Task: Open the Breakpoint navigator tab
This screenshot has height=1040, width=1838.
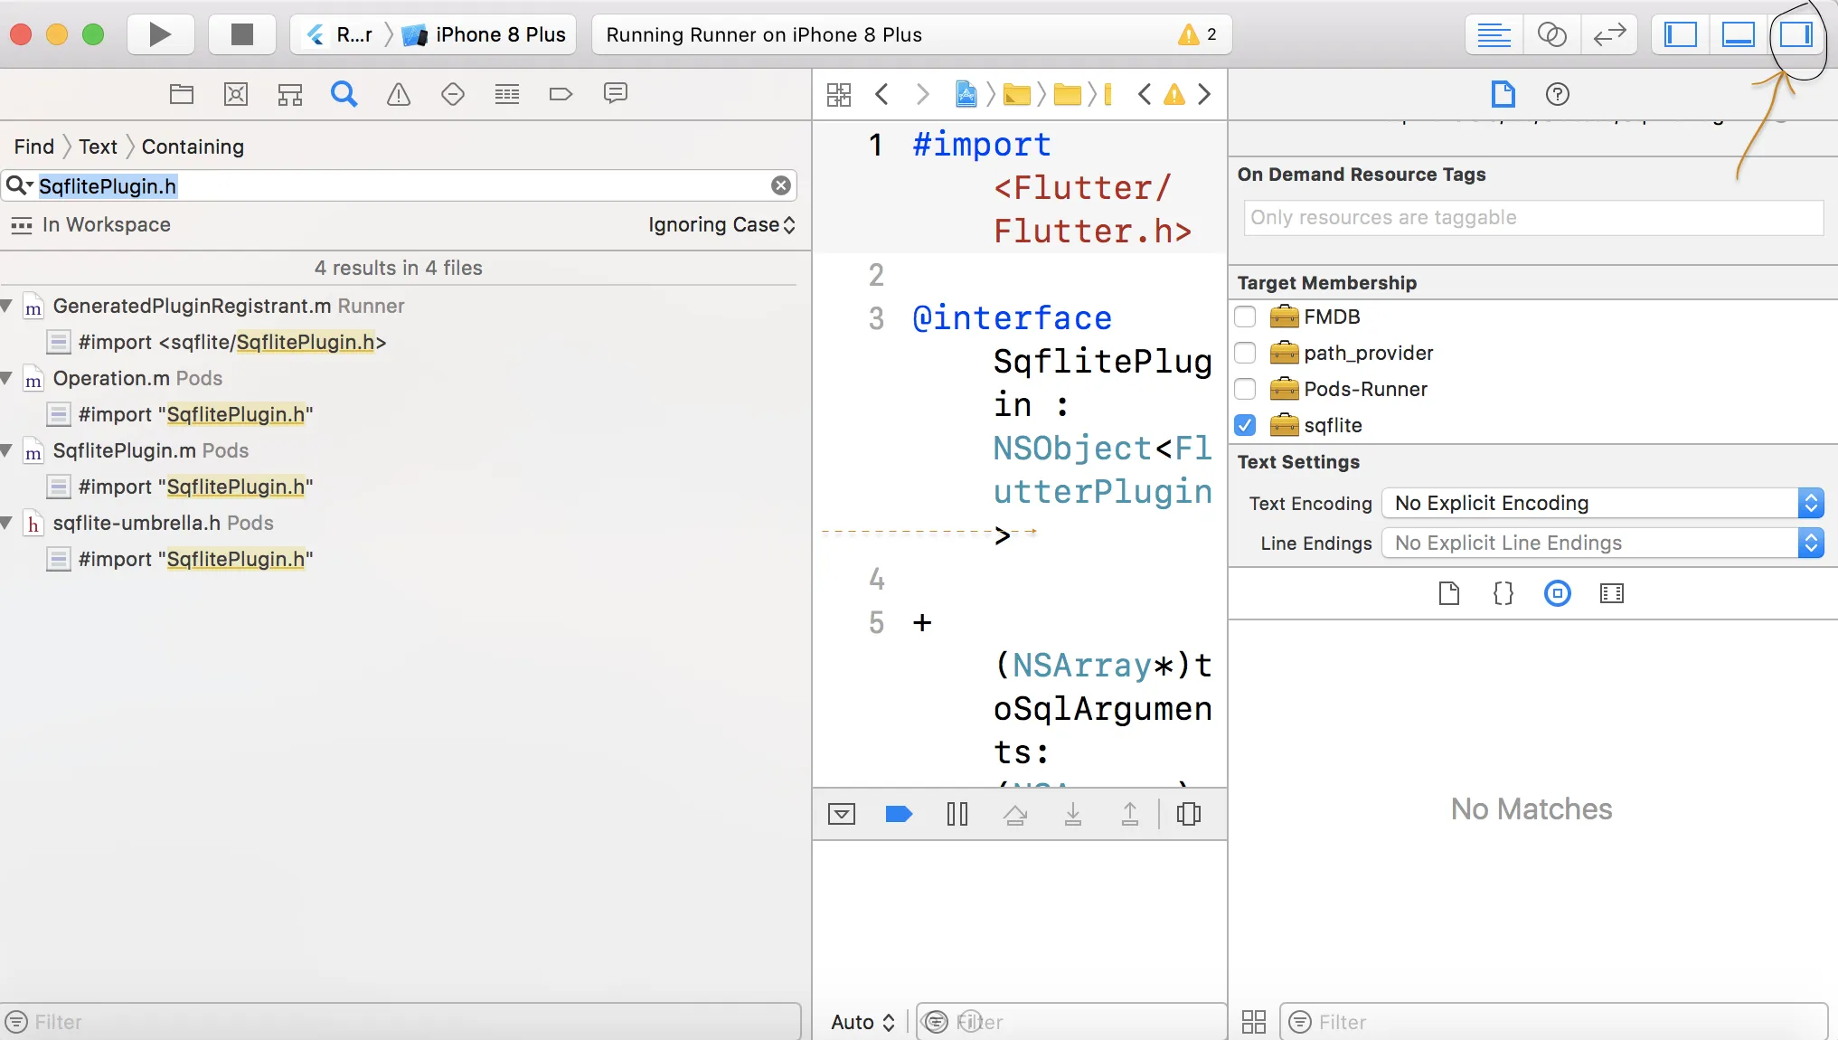Action: coord(561,94)
